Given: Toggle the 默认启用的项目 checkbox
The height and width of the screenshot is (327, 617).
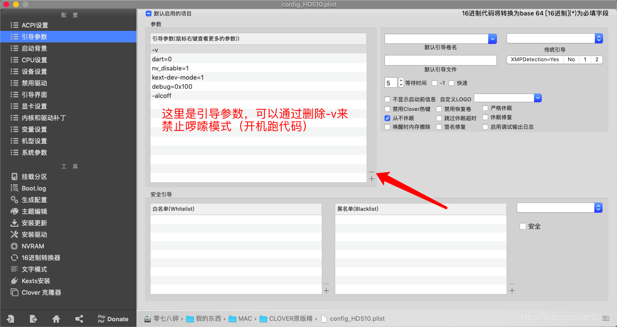Looking at the screenshot, I should (x=149, y=14).
